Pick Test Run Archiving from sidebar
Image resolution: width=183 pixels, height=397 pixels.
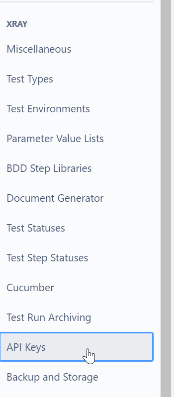tap(77, 318)
